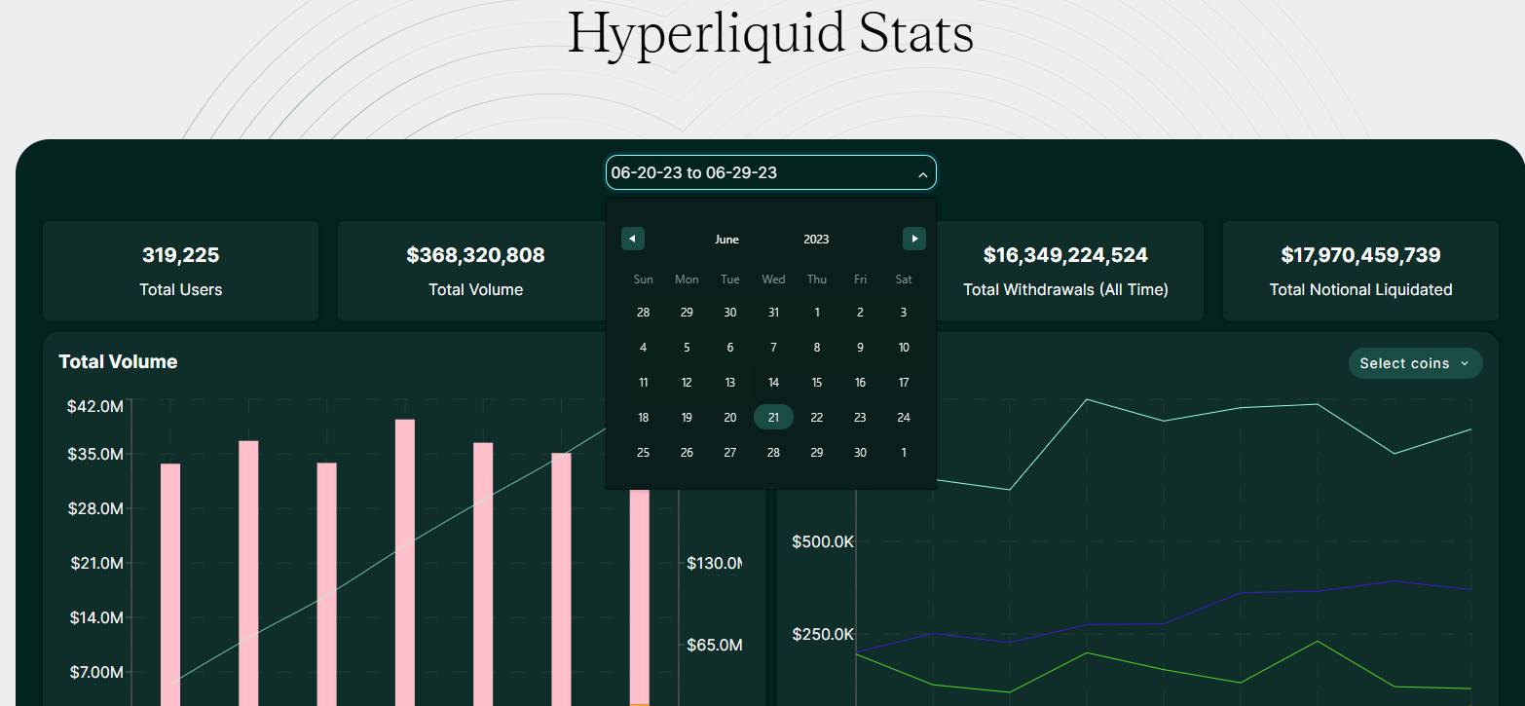Click the $16,349,224,524 withdrawals value
This screenshot has height=706, width=1525.
pos(1065,255)
